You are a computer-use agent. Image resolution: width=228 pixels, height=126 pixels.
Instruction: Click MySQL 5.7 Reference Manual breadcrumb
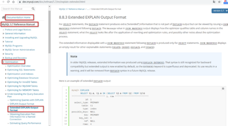coord(72,9)
